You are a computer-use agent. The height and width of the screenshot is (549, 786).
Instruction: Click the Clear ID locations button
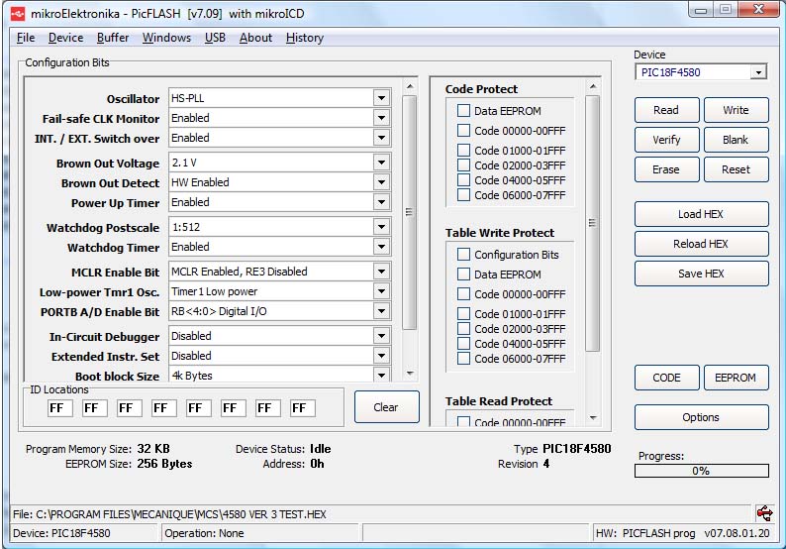pyautogui.click(x=386, y=407)
